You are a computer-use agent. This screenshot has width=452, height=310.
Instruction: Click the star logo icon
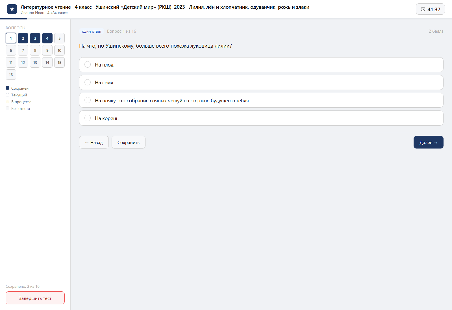click(12, 9)
